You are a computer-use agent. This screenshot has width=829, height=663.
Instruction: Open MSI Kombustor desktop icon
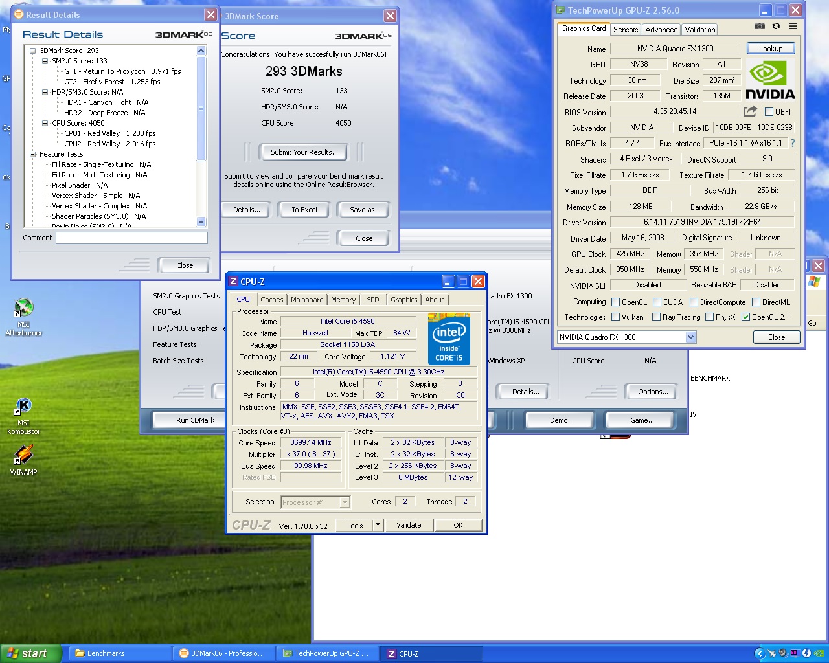click(x=24, y=416)
